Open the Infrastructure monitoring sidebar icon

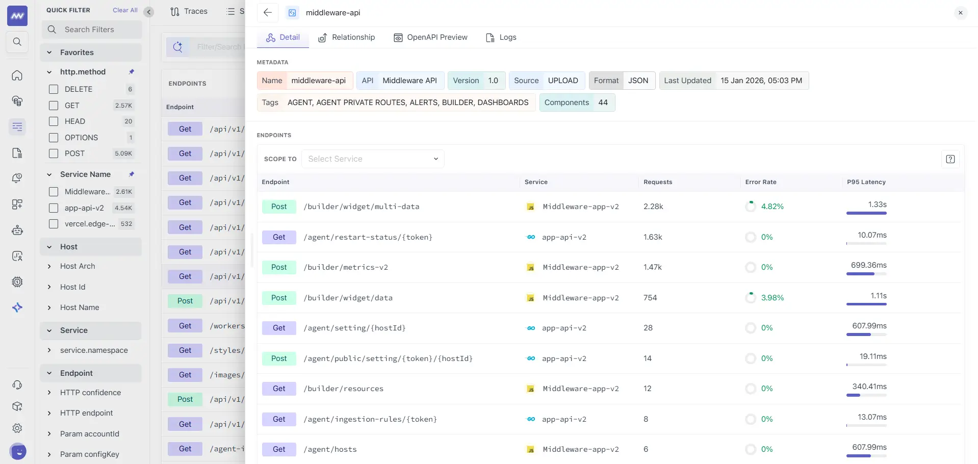pyautogui.click(x=17, y=101)
